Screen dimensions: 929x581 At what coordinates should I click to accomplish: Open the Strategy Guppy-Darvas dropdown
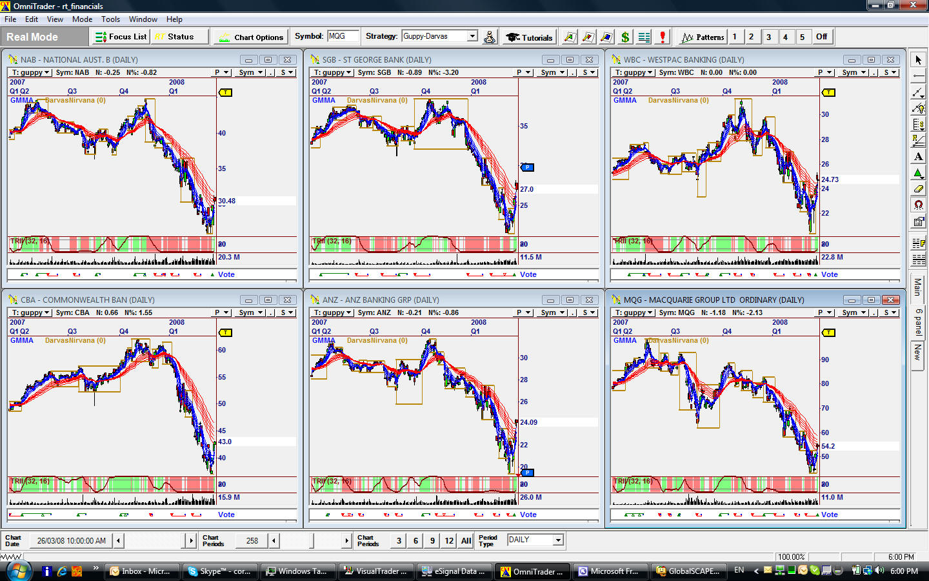coord(472,36)
